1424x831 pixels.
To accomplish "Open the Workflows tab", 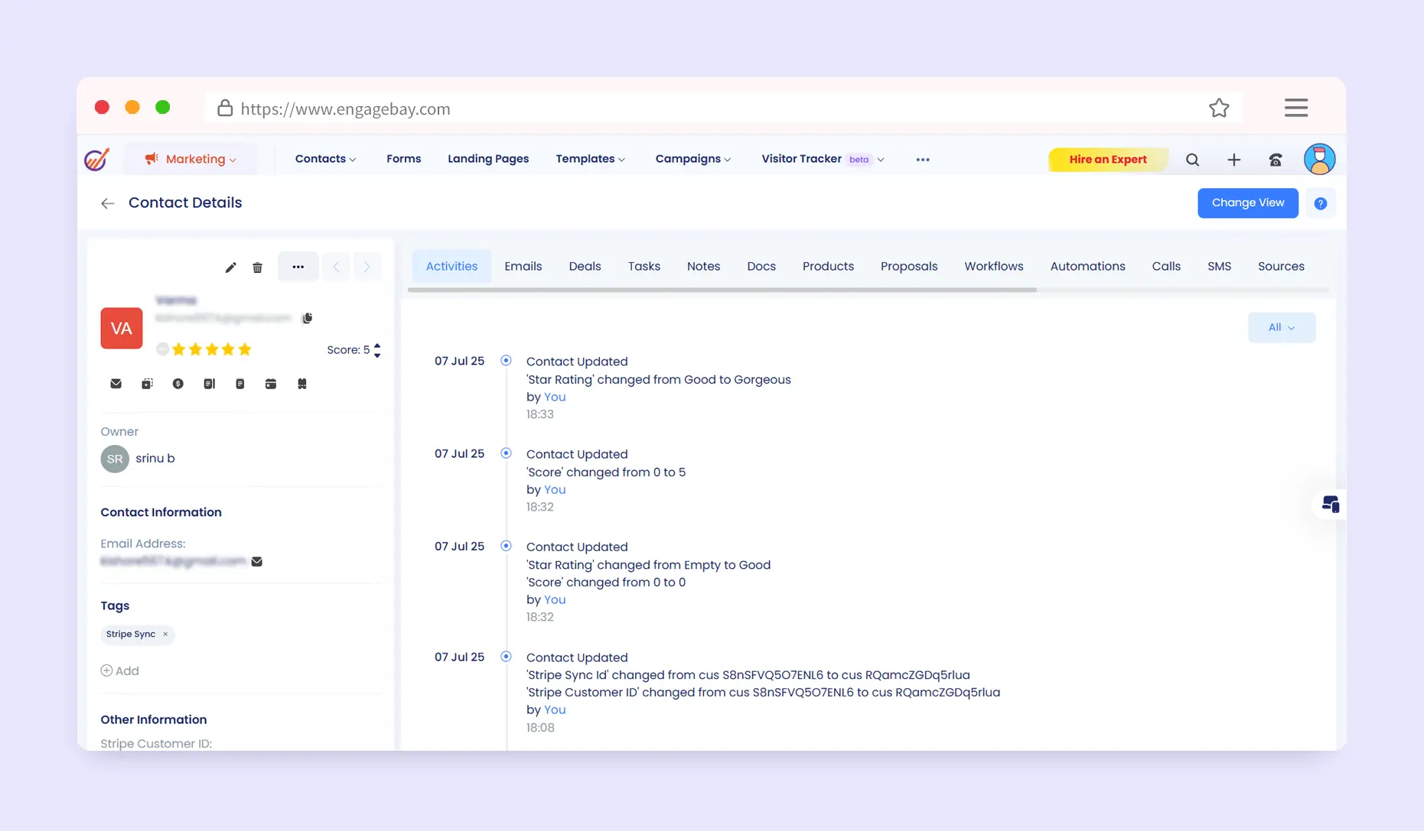I will pos(993,266).
